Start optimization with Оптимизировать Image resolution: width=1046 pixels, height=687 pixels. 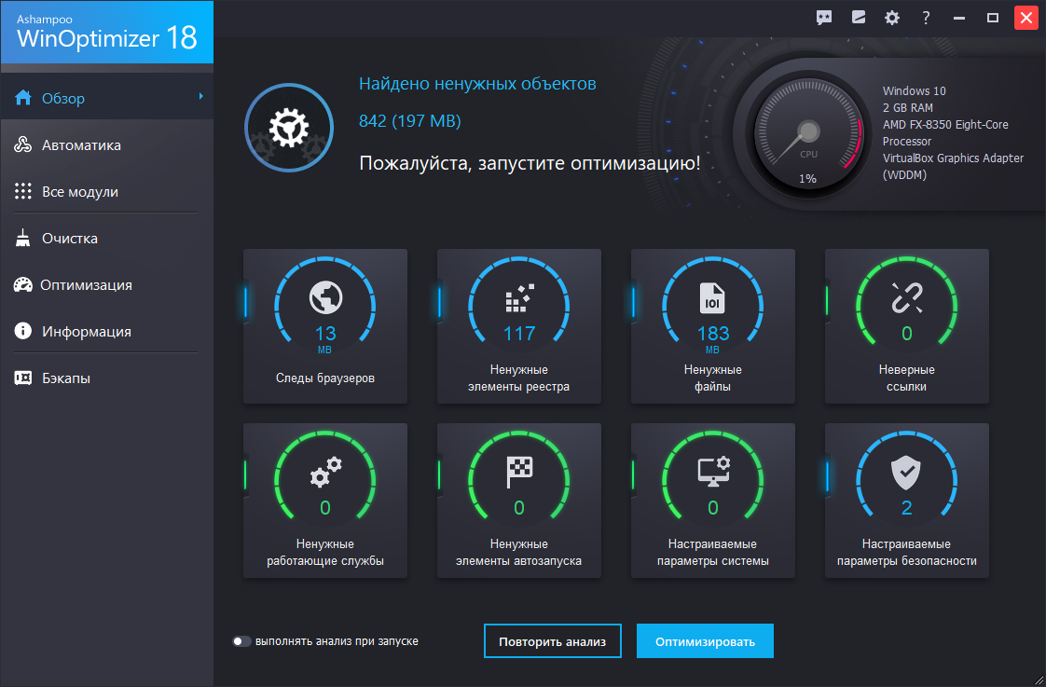(705, 640)
